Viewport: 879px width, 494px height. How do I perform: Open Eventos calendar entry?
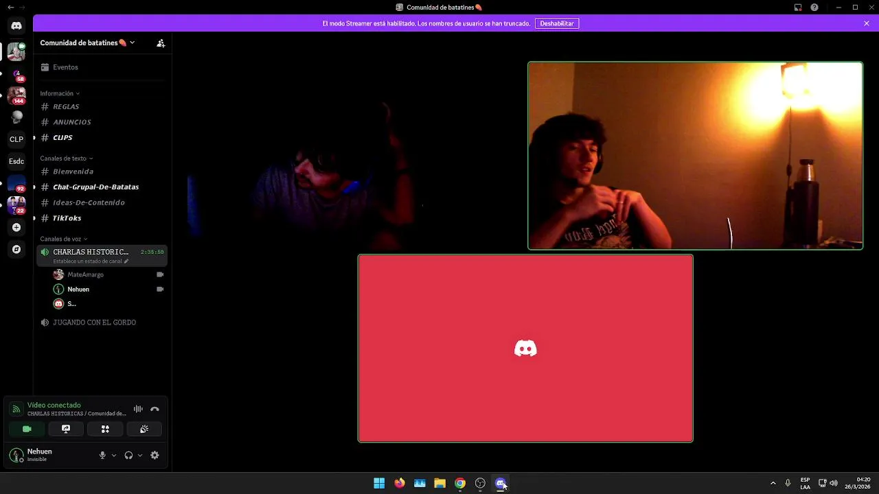point(102,67)
